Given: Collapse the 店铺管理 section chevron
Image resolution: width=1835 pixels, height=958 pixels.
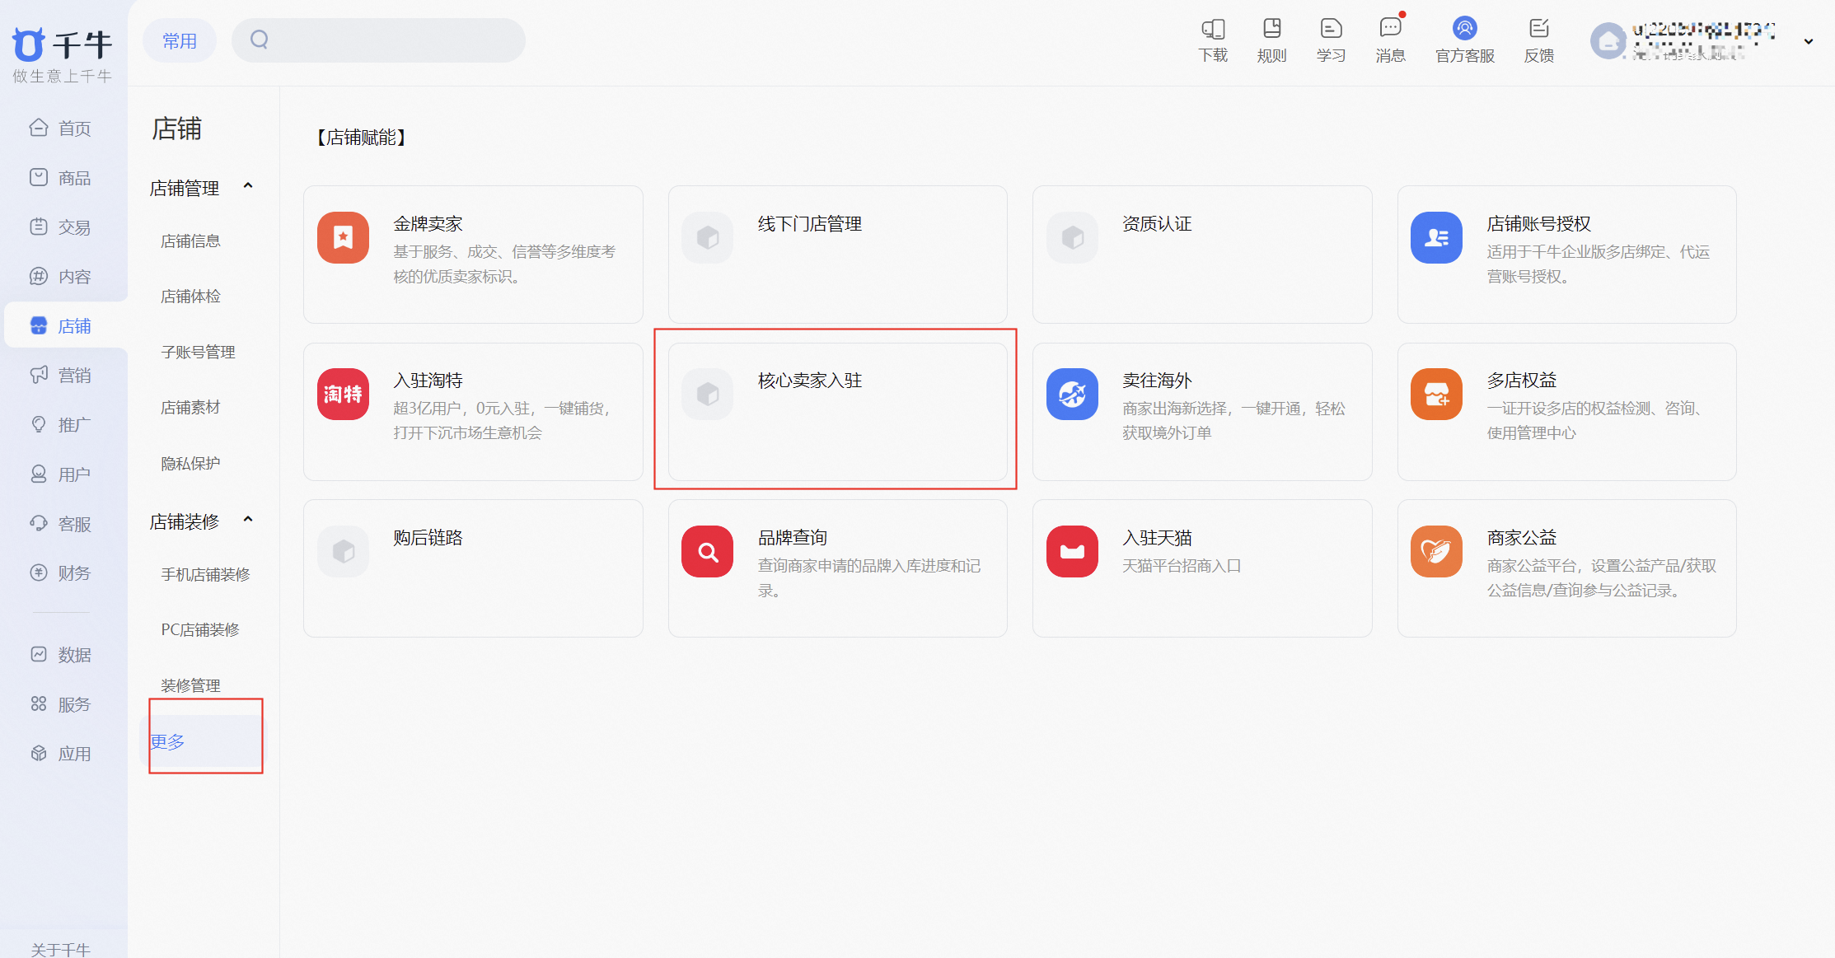Looking at the screenshot, I should (248, 186).
